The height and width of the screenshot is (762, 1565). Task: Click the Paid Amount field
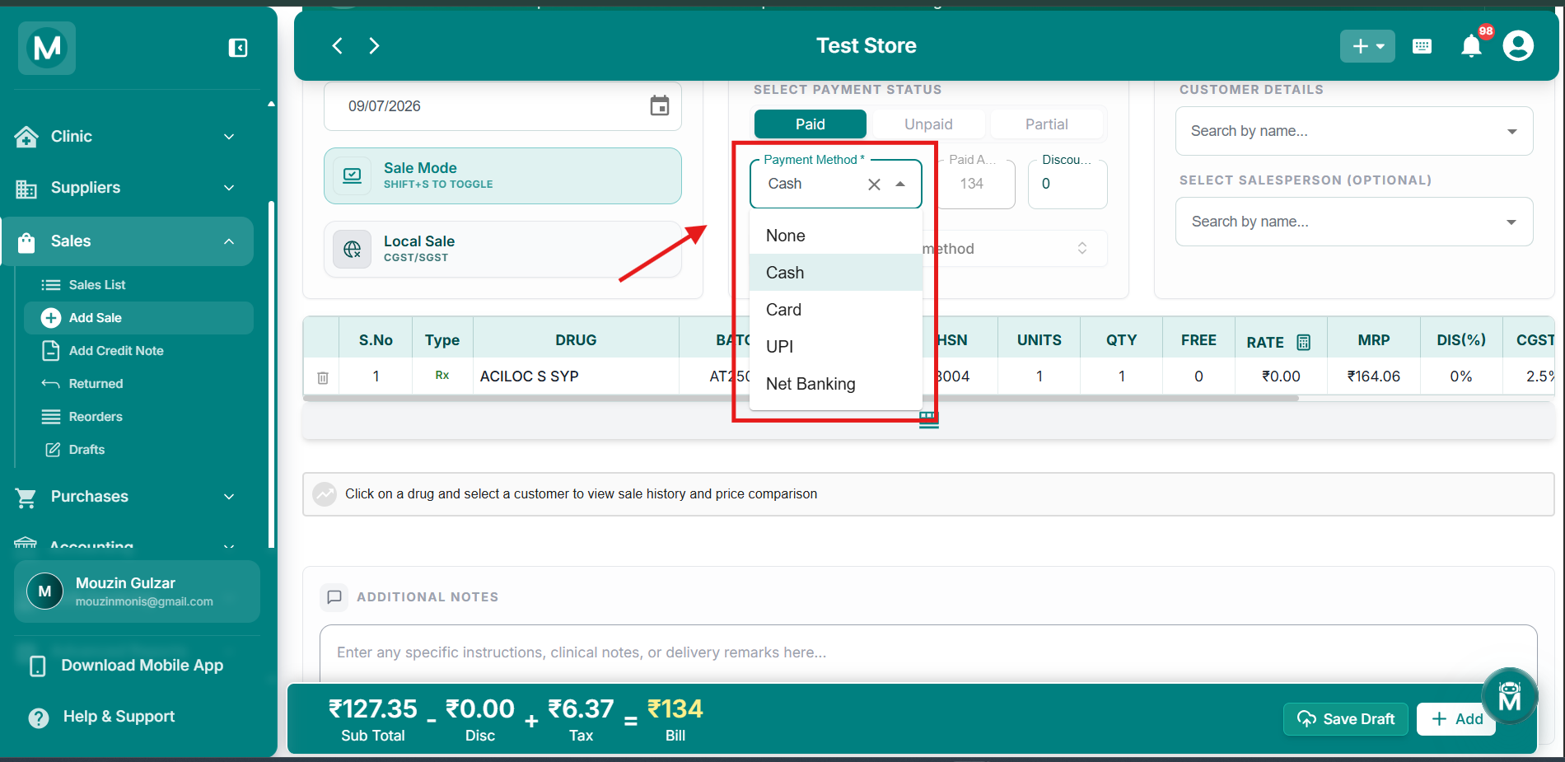coord(976,184)
